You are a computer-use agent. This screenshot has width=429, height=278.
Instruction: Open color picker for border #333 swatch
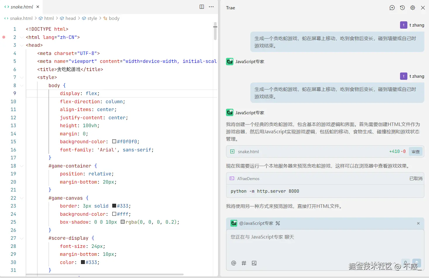114,206
